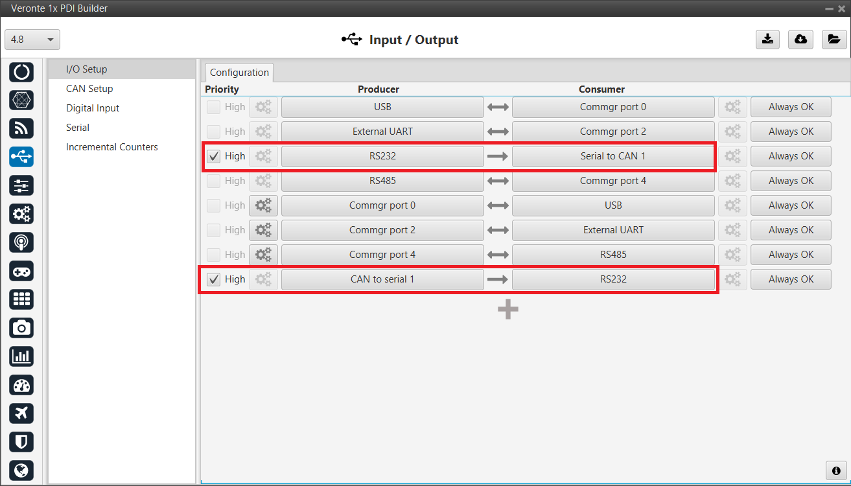Open the grid blocks sidebar icon
This screenshot has height=486, width=851.
click(21, 299)
